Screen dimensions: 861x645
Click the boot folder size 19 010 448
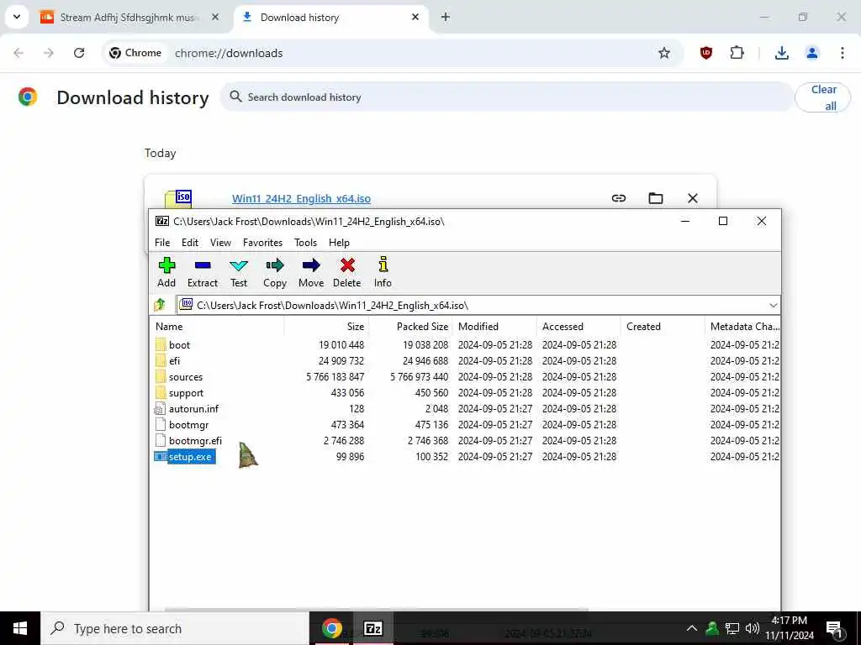[x=341, y=345]
